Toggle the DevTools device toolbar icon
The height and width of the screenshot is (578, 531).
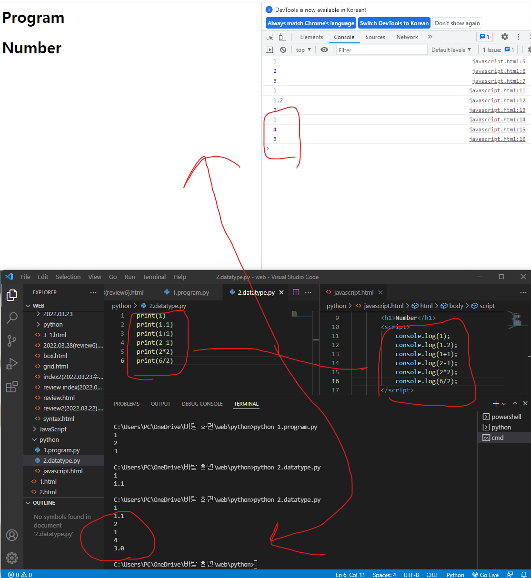[x=282, y=37]
